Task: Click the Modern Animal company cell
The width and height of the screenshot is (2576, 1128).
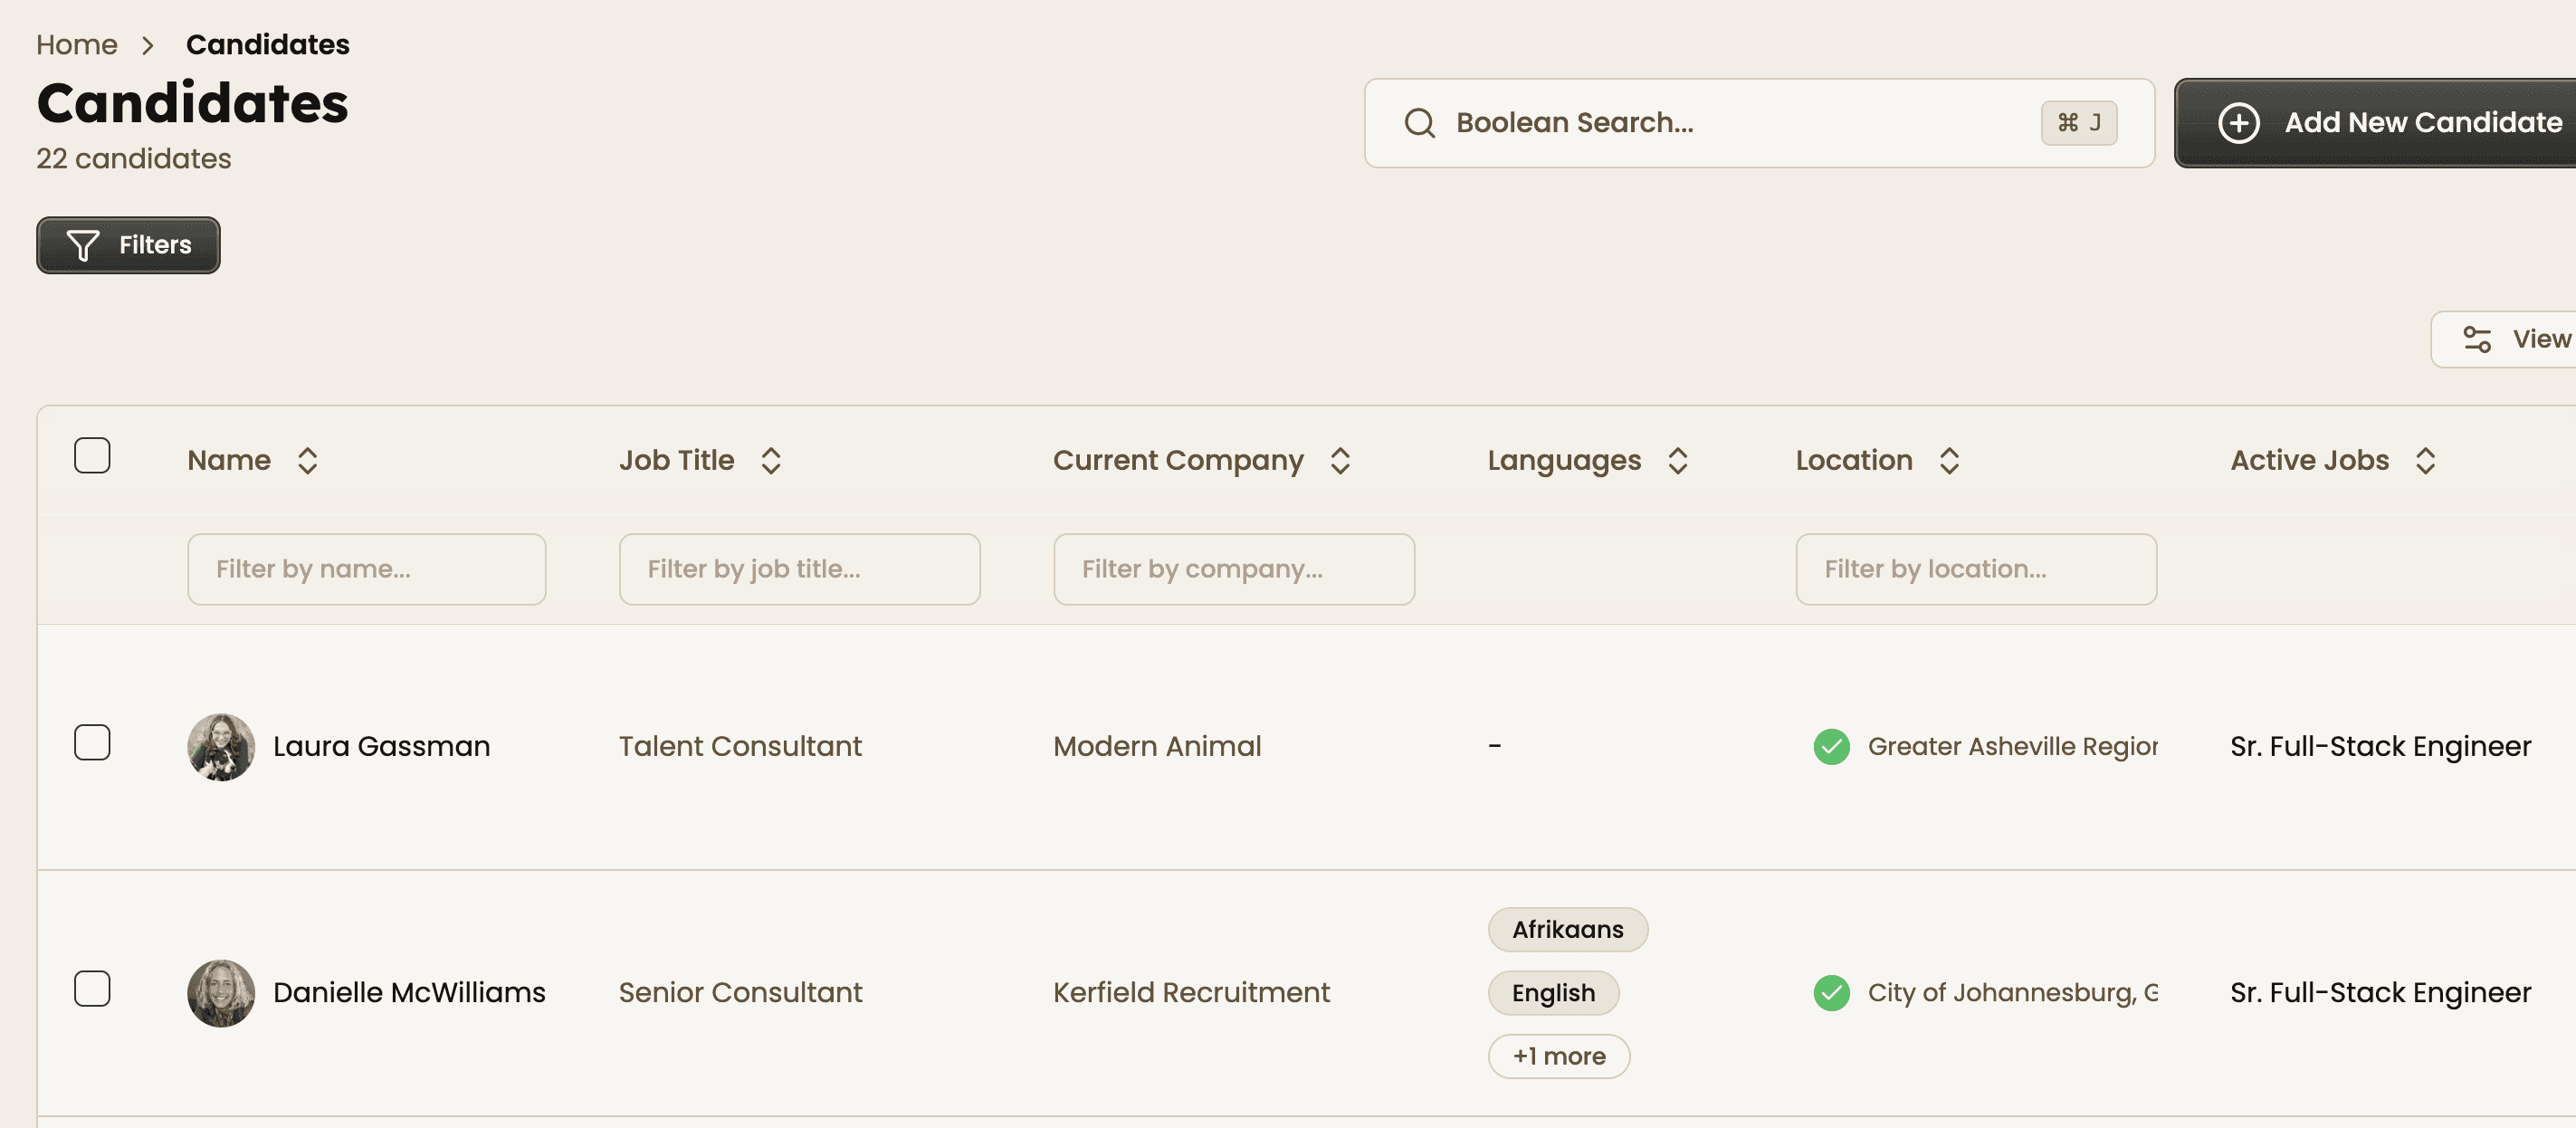Action: [1157, 746]
